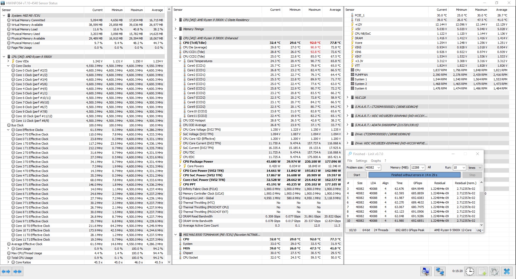Click the shrink columns arrows button

tap(17, 271)
